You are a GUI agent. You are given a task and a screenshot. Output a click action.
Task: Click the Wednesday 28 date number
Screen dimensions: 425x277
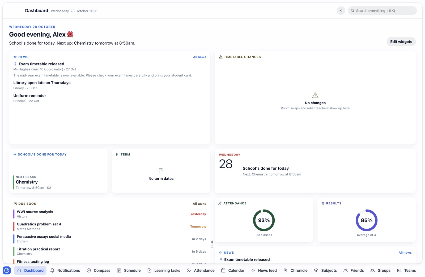(x=226, y=164)
